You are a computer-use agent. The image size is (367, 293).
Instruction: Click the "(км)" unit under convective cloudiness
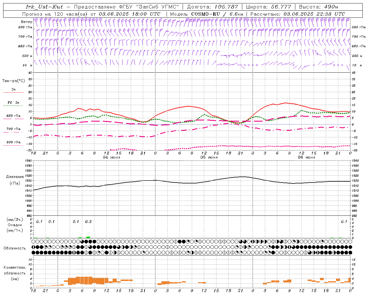[x=15, y=278]
